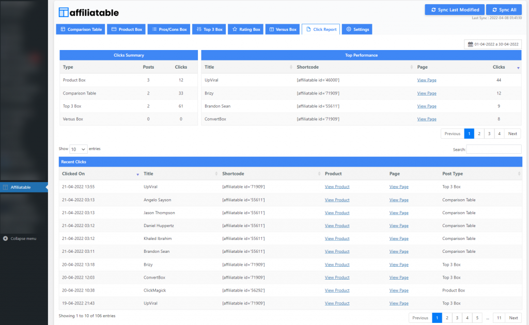Open the date range picker 01-04-2022 a 30-04-2022
The height and width of the screenshot is (325, 529).
(493, 44)
